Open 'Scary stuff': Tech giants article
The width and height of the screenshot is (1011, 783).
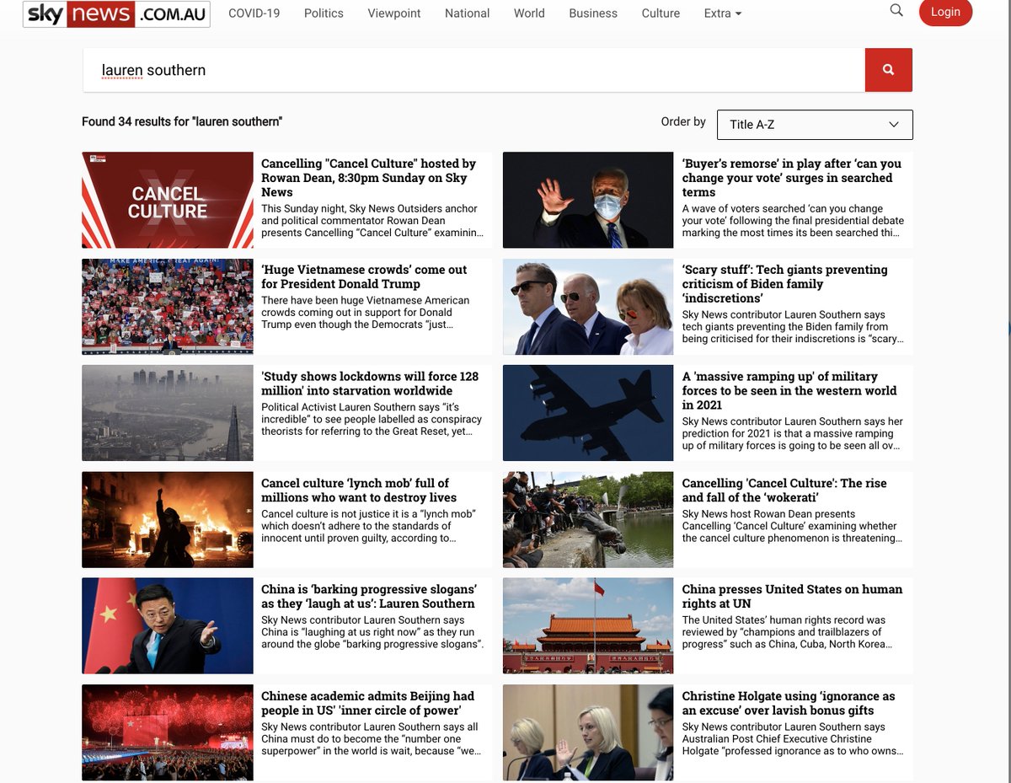coord(785,284)
